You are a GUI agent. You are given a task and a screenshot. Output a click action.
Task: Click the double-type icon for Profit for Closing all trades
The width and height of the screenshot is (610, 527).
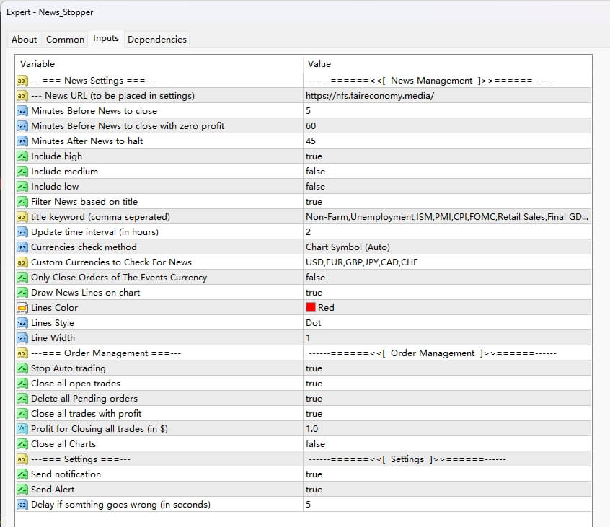point(22,429)
